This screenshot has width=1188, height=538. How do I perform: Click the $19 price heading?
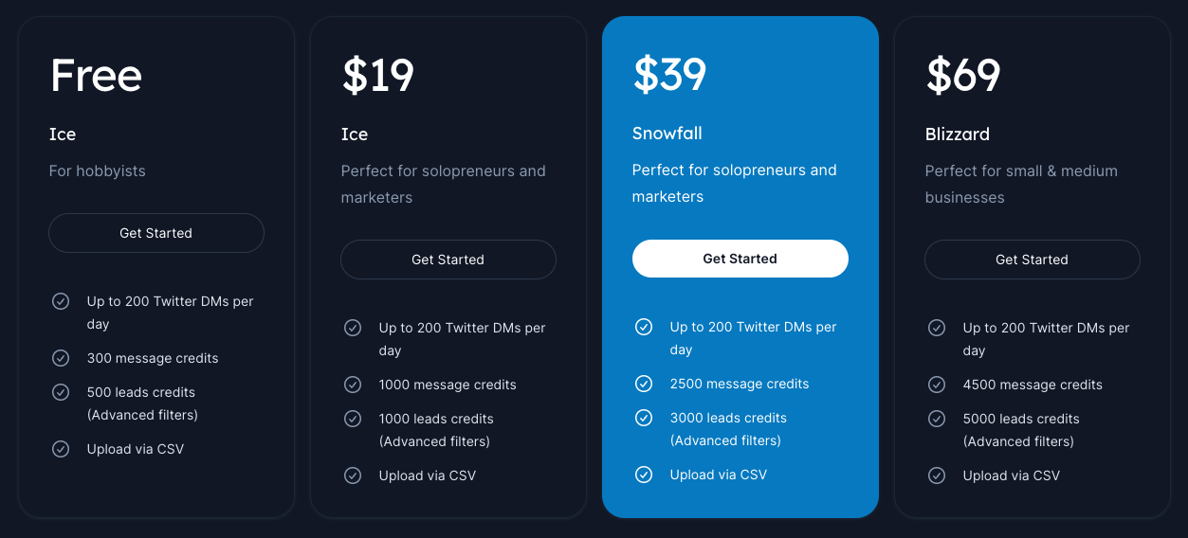(377, 76)
